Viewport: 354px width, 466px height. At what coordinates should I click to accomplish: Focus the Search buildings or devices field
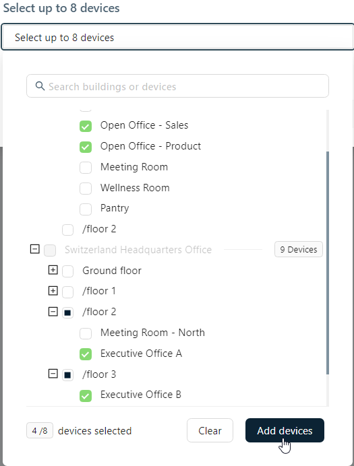(x=177, y=86)
